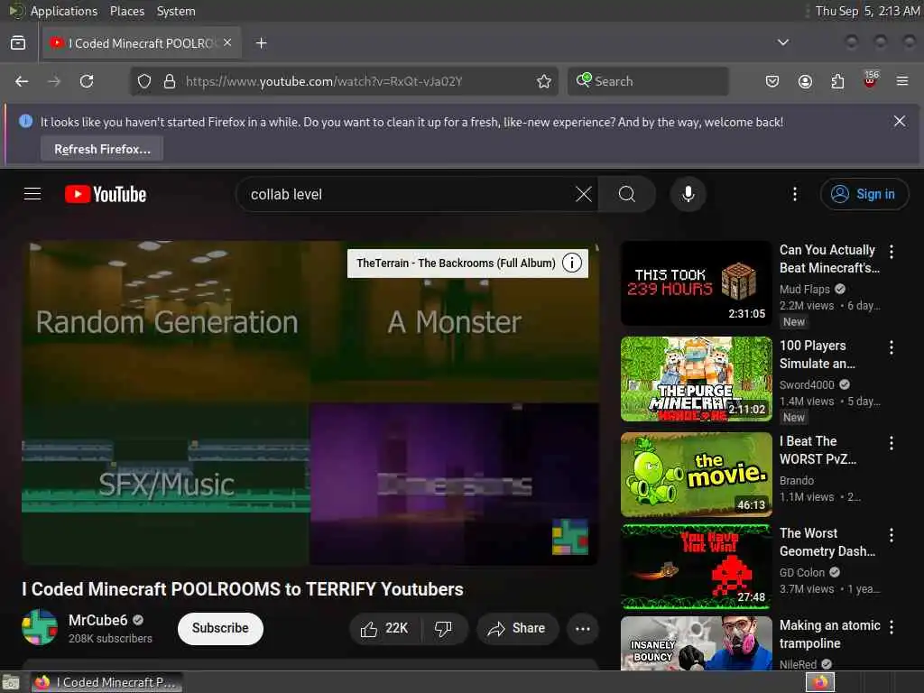Open the extension with 156 badge
The width and height of the screenshot is (924, 693).
click(x=871, y=80)
